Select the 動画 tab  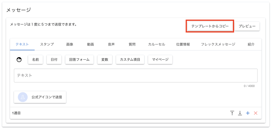point(90,44)
